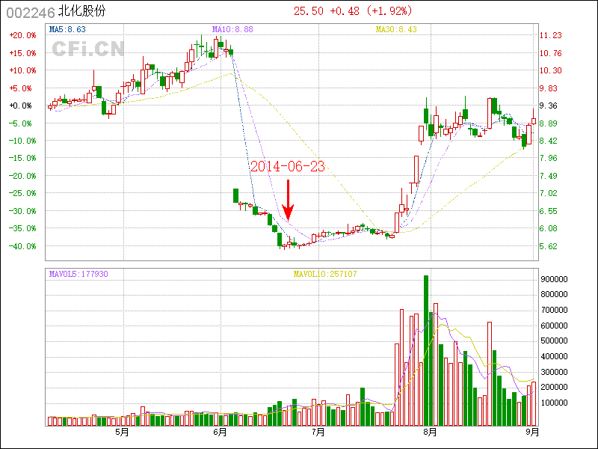Screen dimensions: 598x449
Task: Click the -15.0% axis label
Action: (23, 158)
